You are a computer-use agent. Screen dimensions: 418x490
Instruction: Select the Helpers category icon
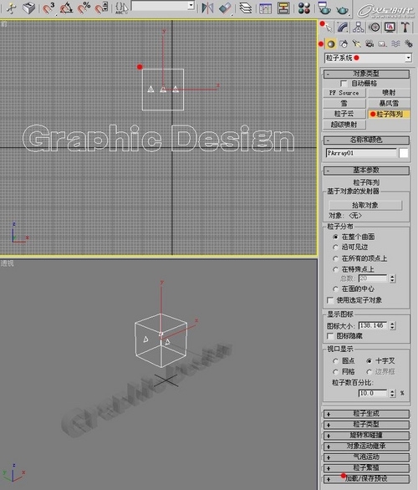[x=382, y=44]
